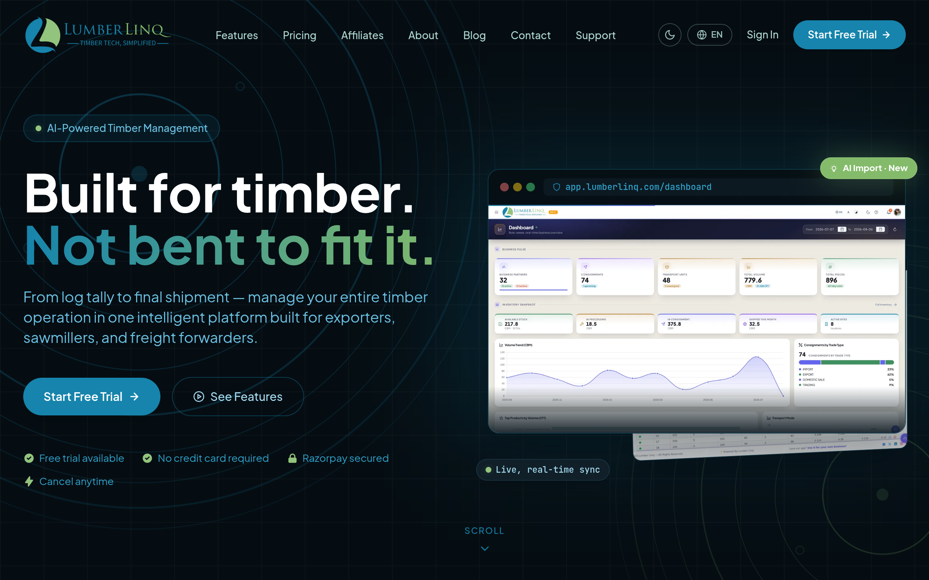Click the AI-Powered Timber Management pill
Image resolution: width=929 pixels, height=580 pixels.
[121, 128]
